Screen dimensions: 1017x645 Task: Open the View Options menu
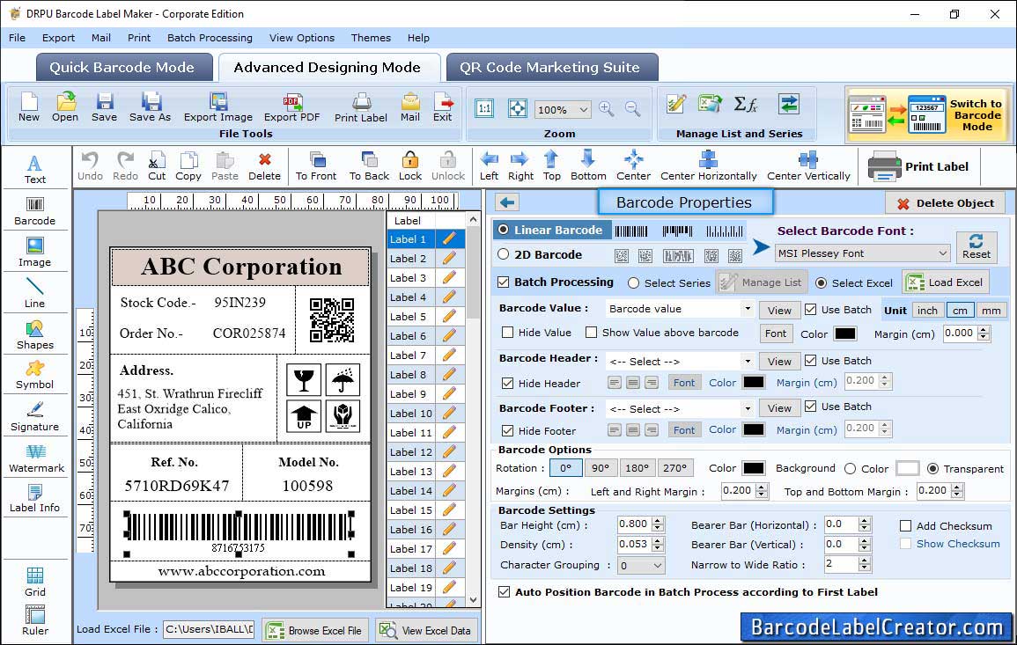tap(302, 38)
